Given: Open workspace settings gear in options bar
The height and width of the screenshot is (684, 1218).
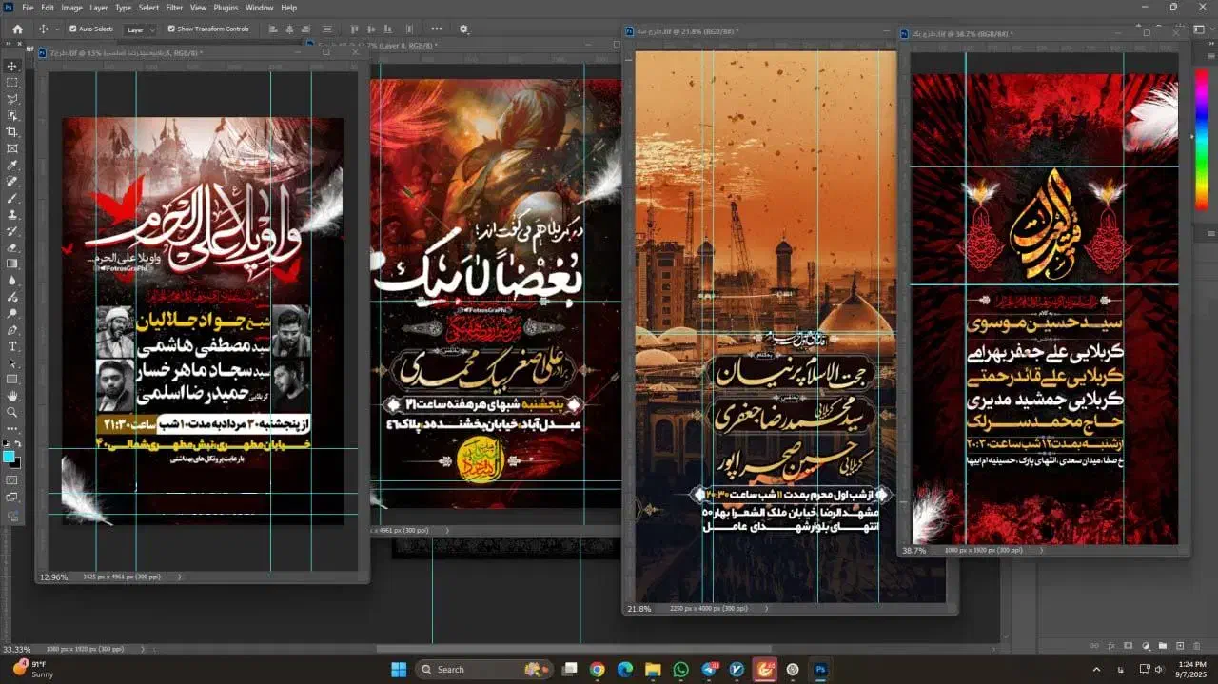Looking at the screenshot, I should [464, 29].
